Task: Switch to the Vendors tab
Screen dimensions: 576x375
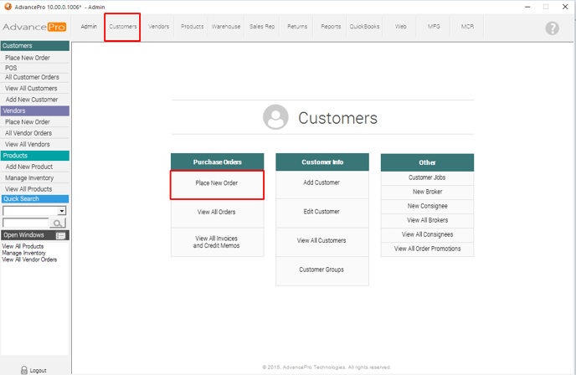Action: pos(159,27)
